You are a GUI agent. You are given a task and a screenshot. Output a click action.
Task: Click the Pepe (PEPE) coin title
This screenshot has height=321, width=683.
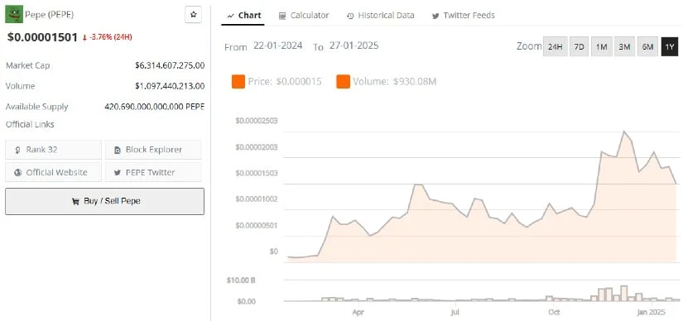point(49,15)
